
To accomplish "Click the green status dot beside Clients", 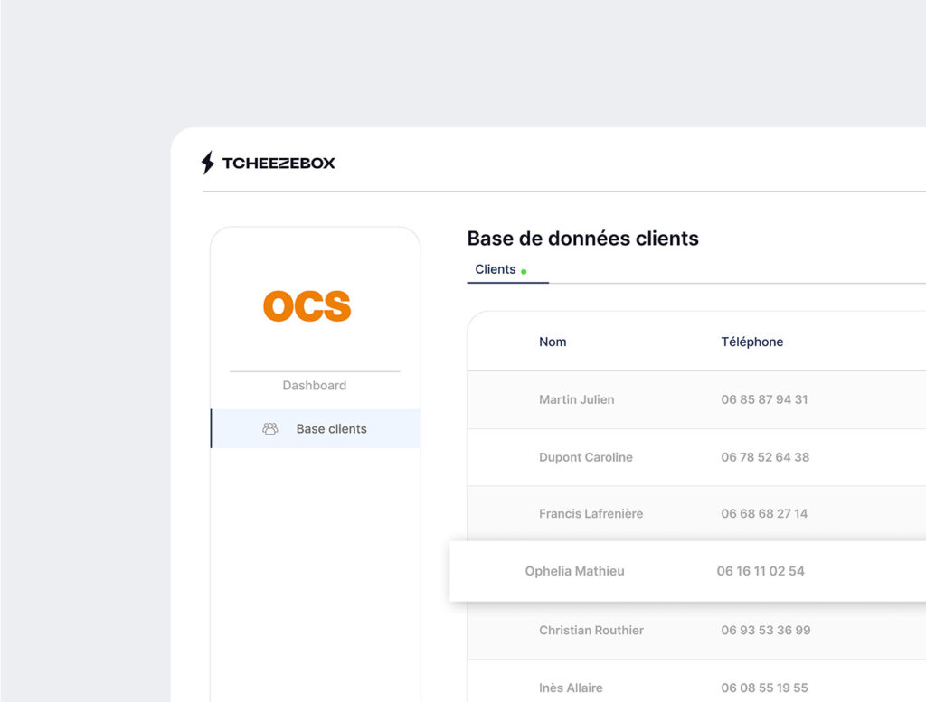I will [524, 271].
